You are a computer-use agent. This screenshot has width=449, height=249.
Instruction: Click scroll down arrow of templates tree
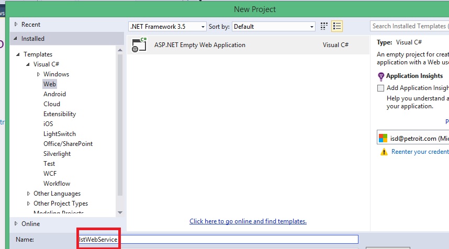coord(120,212)
